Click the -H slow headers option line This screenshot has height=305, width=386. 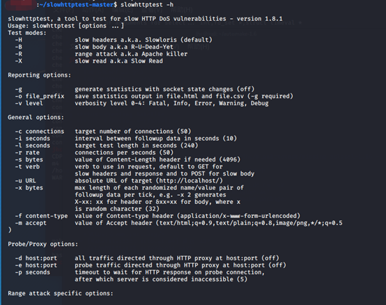tap(114, 40)
